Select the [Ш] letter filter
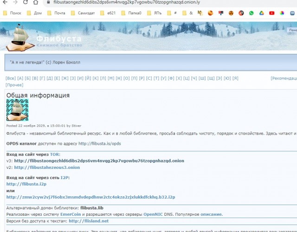Viewport: 297px width, 232px height. (x=202, y=78)
